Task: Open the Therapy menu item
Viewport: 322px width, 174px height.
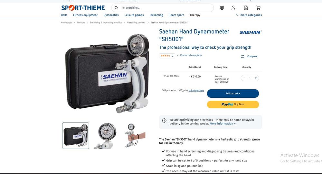Action: pyautogui.click(x=195, y=15)
